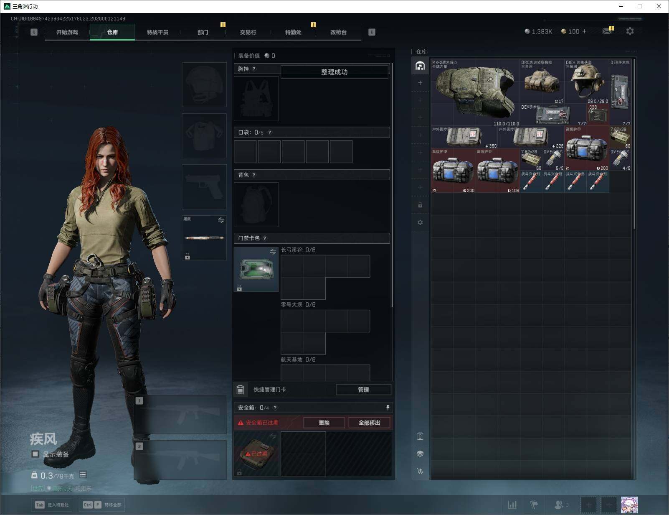
Task: Click the 管理 keycard button
Action: click(x=363, y=390)
